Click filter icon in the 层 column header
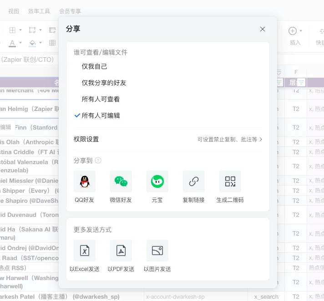 click(x=301, y=82)
